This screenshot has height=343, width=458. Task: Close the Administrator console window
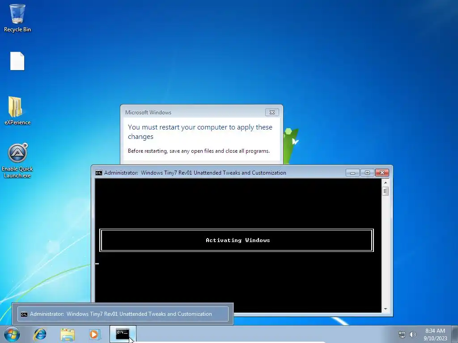click(x=382, y=173)
